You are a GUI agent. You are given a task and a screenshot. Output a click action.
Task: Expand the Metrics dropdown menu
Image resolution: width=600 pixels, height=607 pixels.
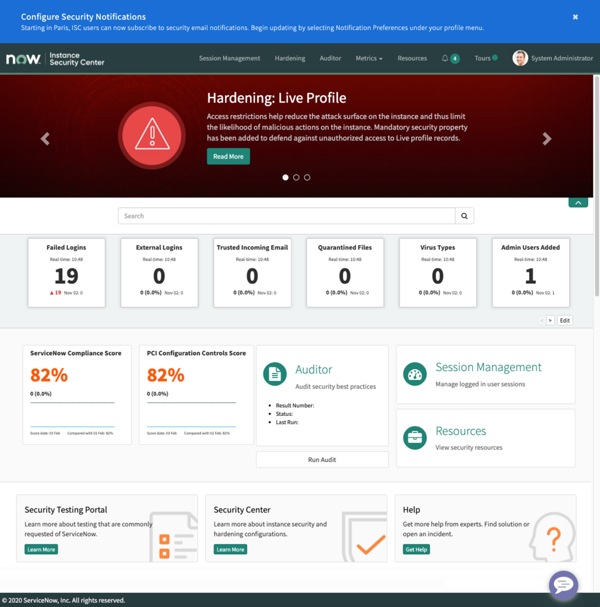(x=369, y=58)
